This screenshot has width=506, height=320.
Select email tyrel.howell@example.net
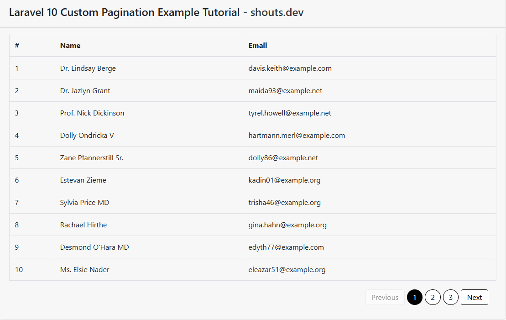[x=290, y=113]
